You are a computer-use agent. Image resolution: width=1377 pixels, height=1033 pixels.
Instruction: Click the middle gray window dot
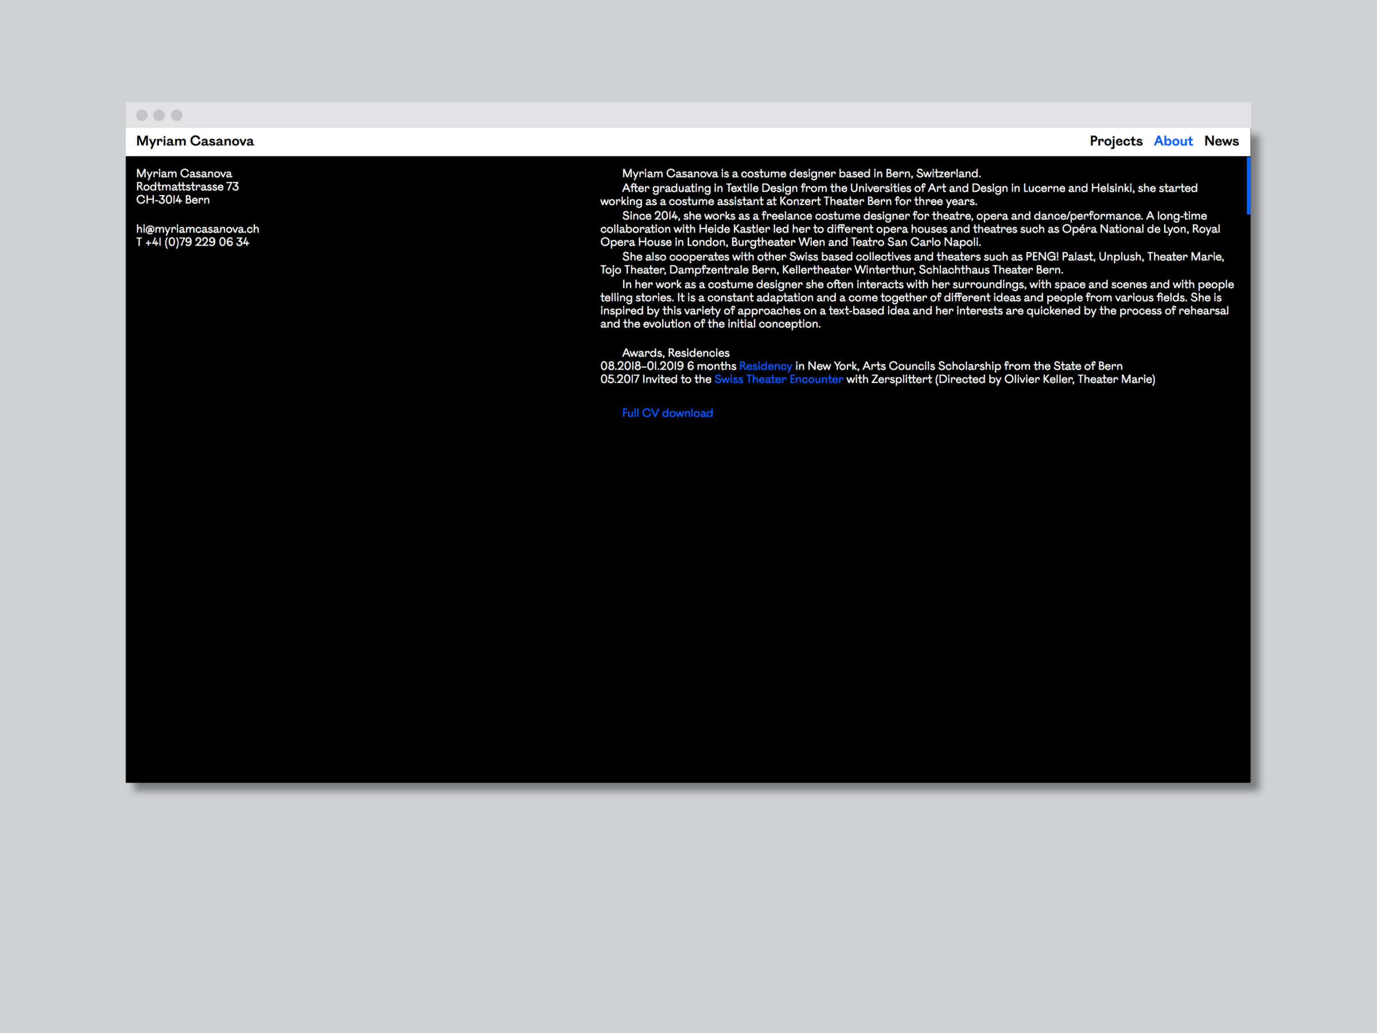click(159, 115)
